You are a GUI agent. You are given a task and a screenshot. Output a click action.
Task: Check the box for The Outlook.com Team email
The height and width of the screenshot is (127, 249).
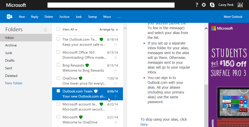[x=58, y=39]
